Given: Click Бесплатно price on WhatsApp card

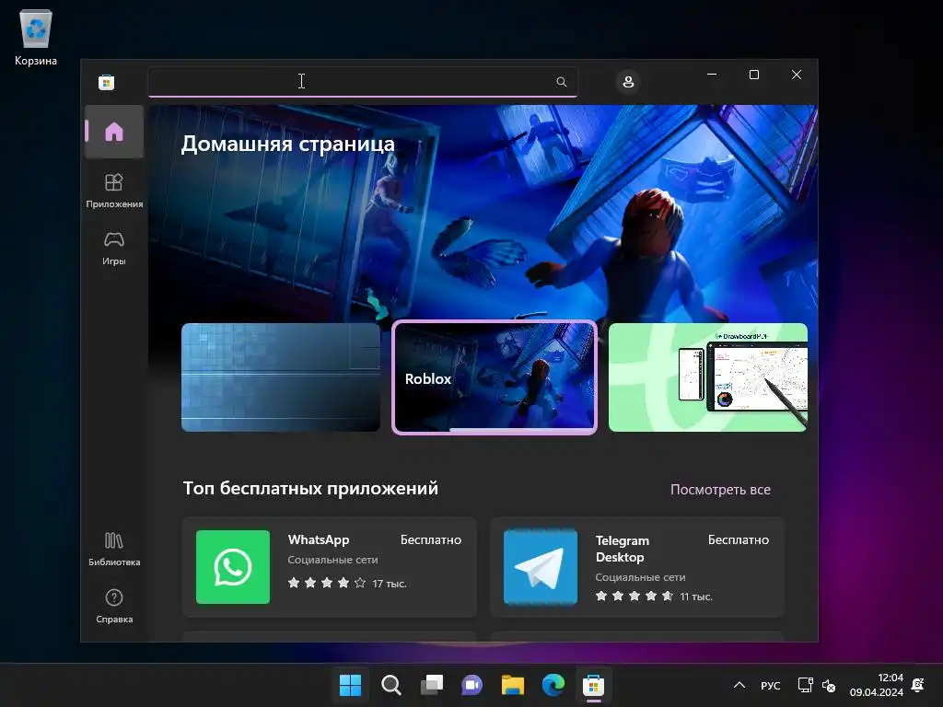Looking at the screenshot, I should pyautogui.click(x=431, y=539).
